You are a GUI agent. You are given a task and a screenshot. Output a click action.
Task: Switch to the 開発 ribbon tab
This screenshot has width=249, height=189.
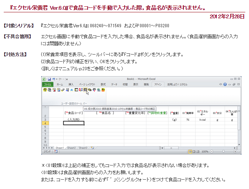pos(146,84)
